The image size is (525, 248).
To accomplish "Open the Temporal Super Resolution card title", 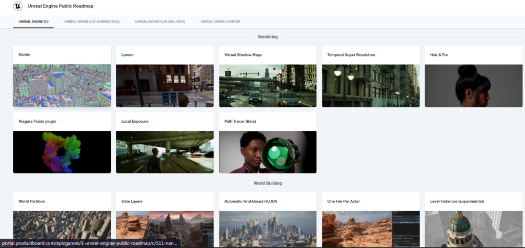I will [351, 54].
